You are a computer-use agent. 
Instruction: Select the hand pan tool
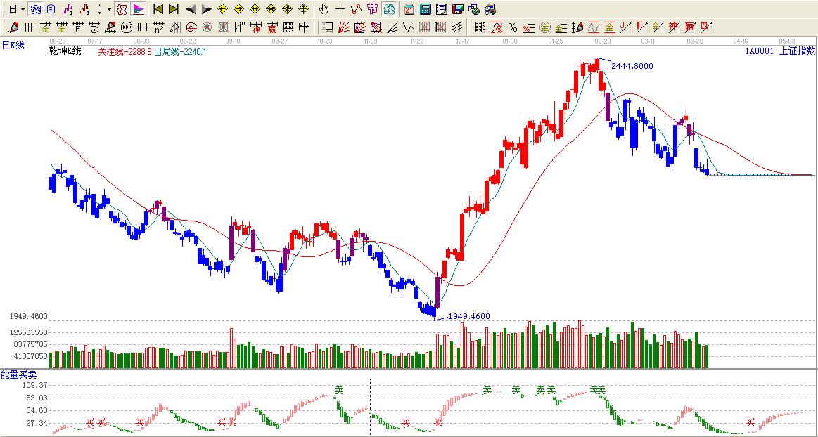(324, 9)
